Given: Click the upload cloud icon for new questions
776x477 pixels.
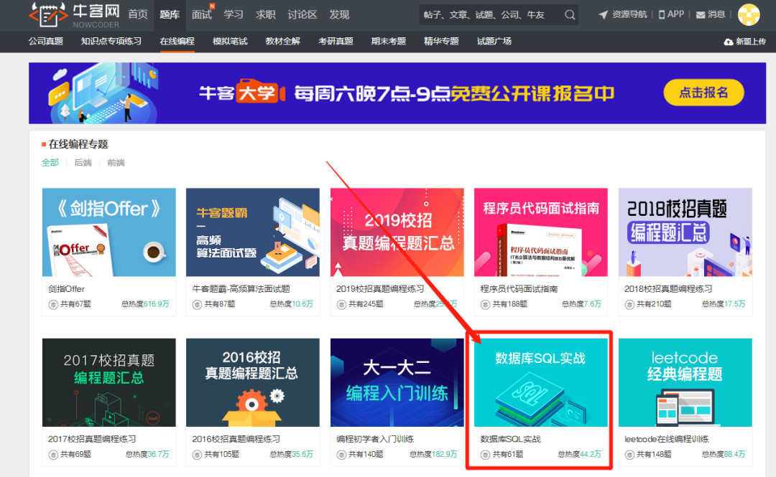Looking at the screenshot, I should [728, 42].
